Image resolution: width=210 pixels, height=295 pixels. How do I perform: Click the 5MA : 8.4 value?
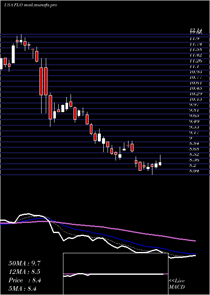(x=23, y=288)
